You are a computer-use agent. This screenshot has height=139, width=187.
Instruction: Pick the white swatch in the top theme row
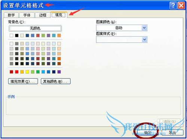(12, 35)
